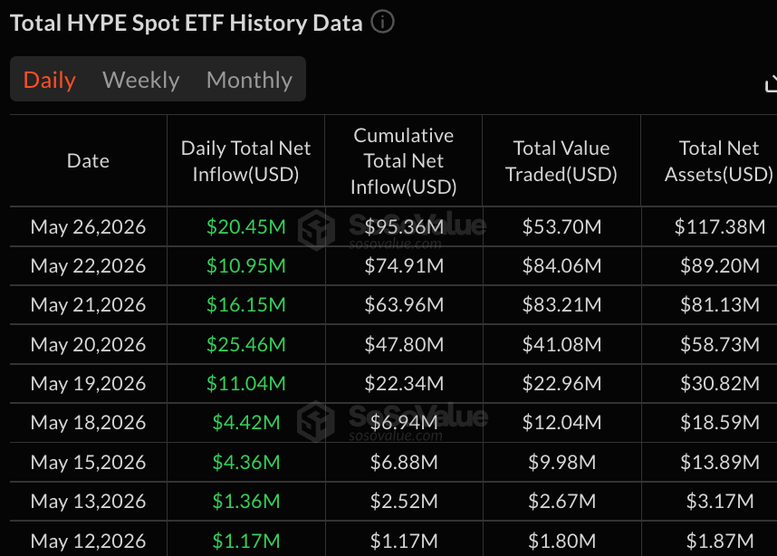Select the $4.42M daily inflow value

pos(246,422)
